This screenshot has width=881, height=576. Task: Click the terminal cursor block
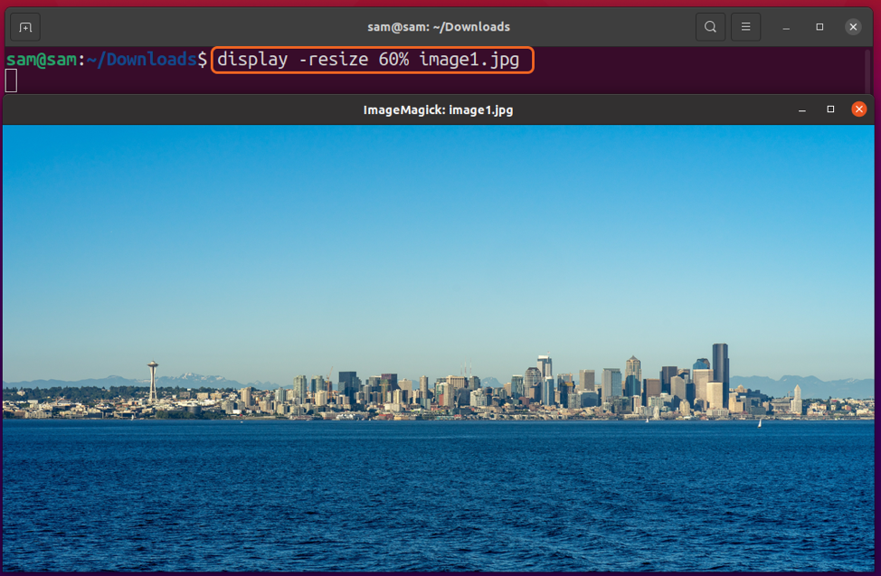point(11,80)
